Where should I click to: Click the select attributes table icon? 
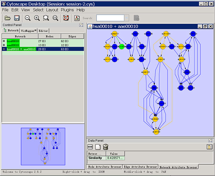coord(90,147)
